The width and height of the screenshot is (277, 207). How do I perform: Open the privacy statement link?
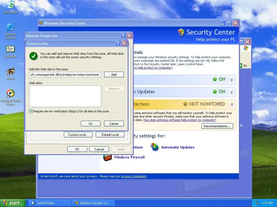click(134, 176)
